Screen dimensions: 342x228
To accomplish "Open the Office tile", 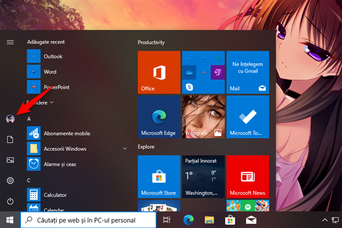I will coord(159,72).
